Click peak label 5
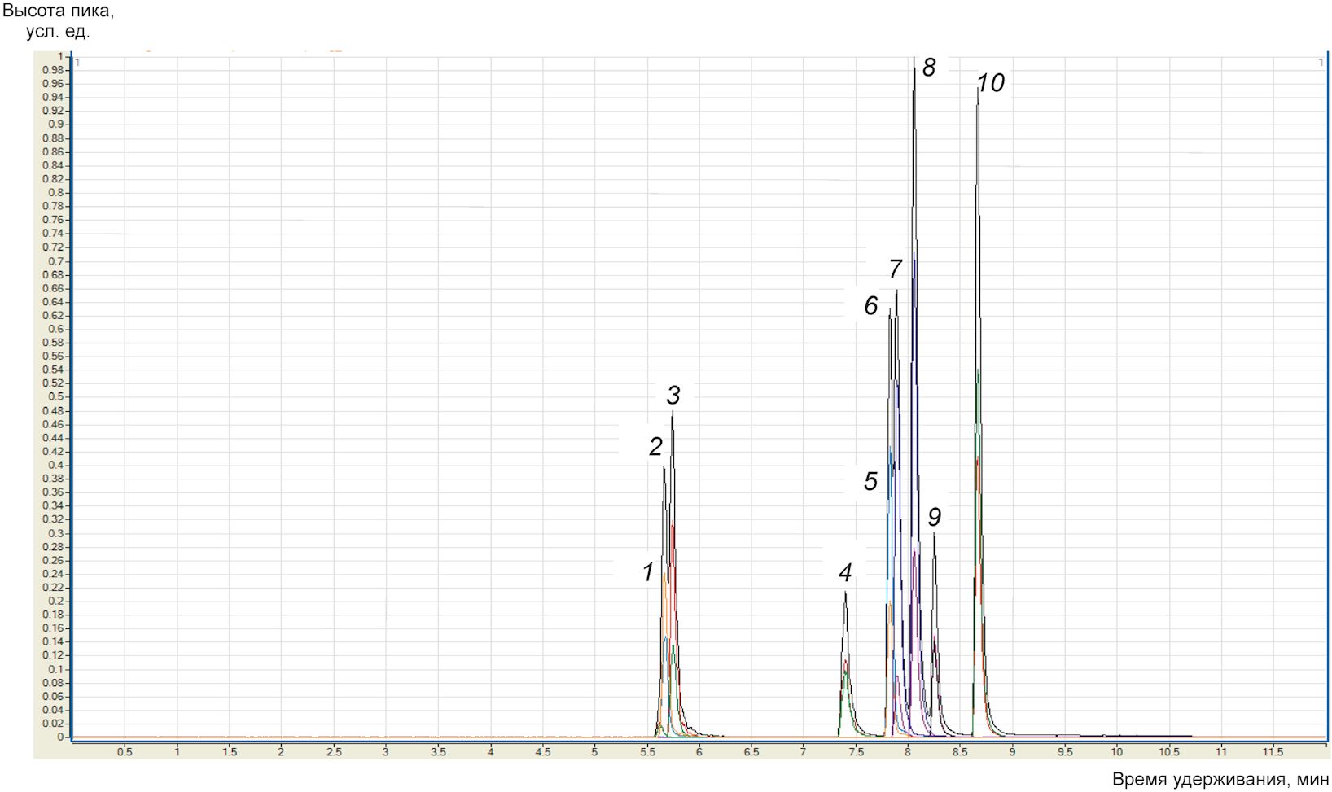This screenshot has height=792, width=1332. [x=870, y=481]
